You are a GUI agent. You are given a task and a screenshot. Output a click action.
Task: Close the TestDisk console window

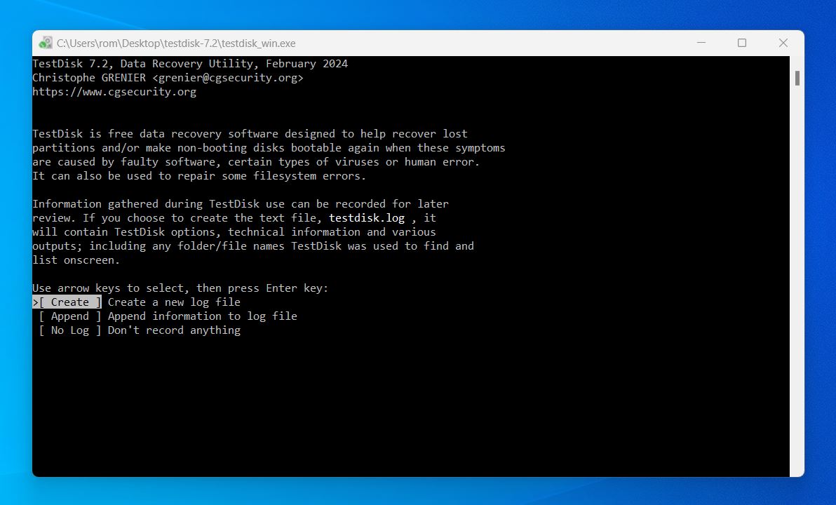[x=783, y=43]
